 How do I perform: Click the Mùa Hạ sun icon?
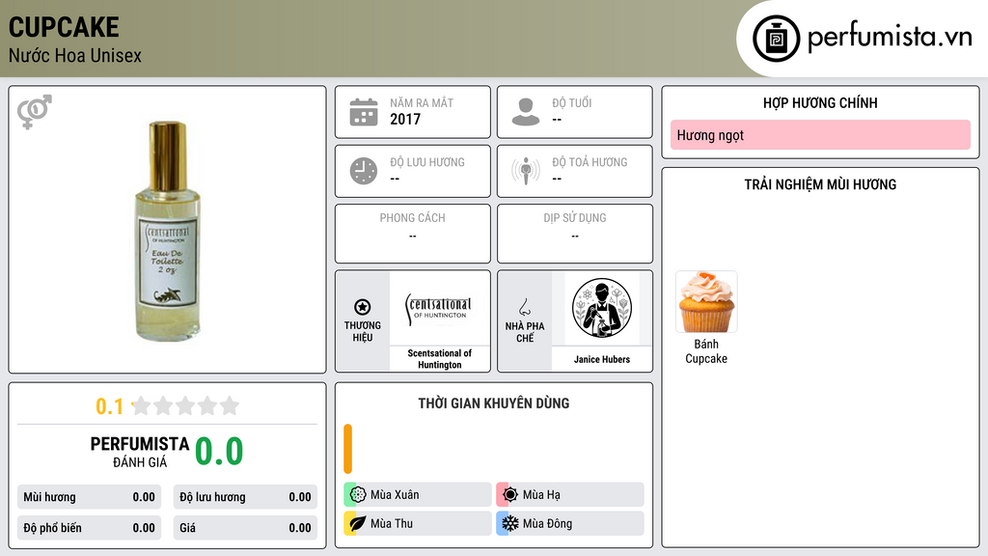(x=510, y=495)
